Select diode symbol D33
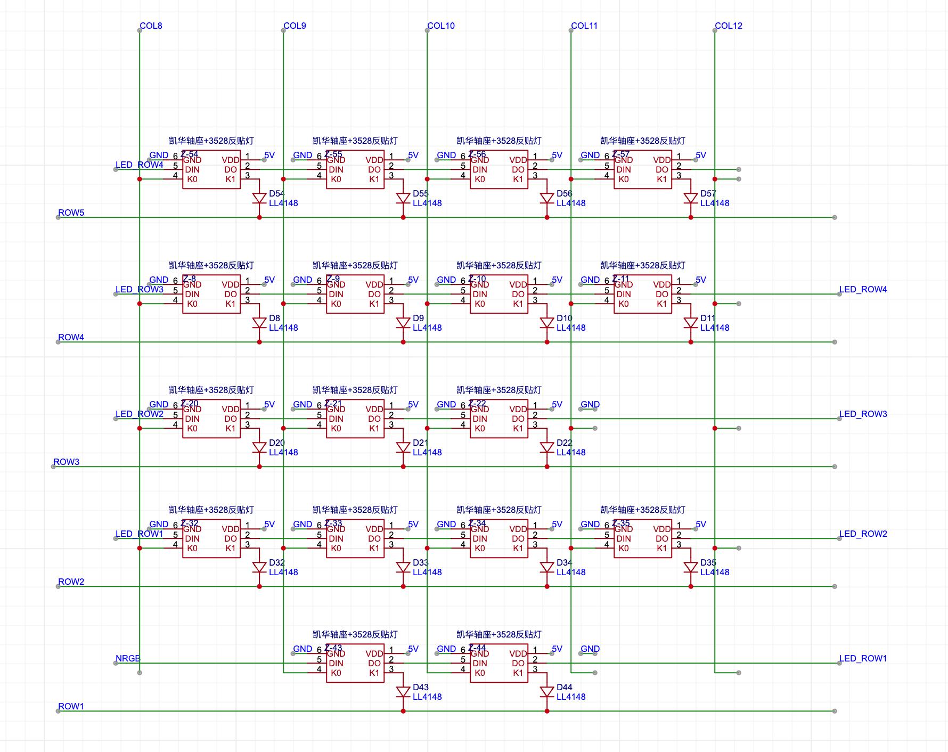The height and width of the screenshot is (752, 948). [x=403, y=567]
